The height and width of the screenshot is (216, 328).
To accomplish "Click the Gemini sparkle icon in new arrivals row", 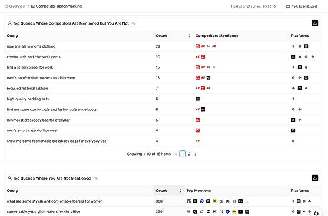I will [x=293, y=46].
